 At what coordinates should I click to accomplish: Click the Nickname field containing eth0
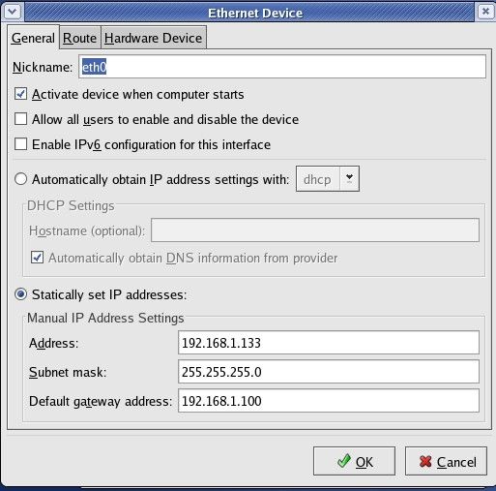282,67
